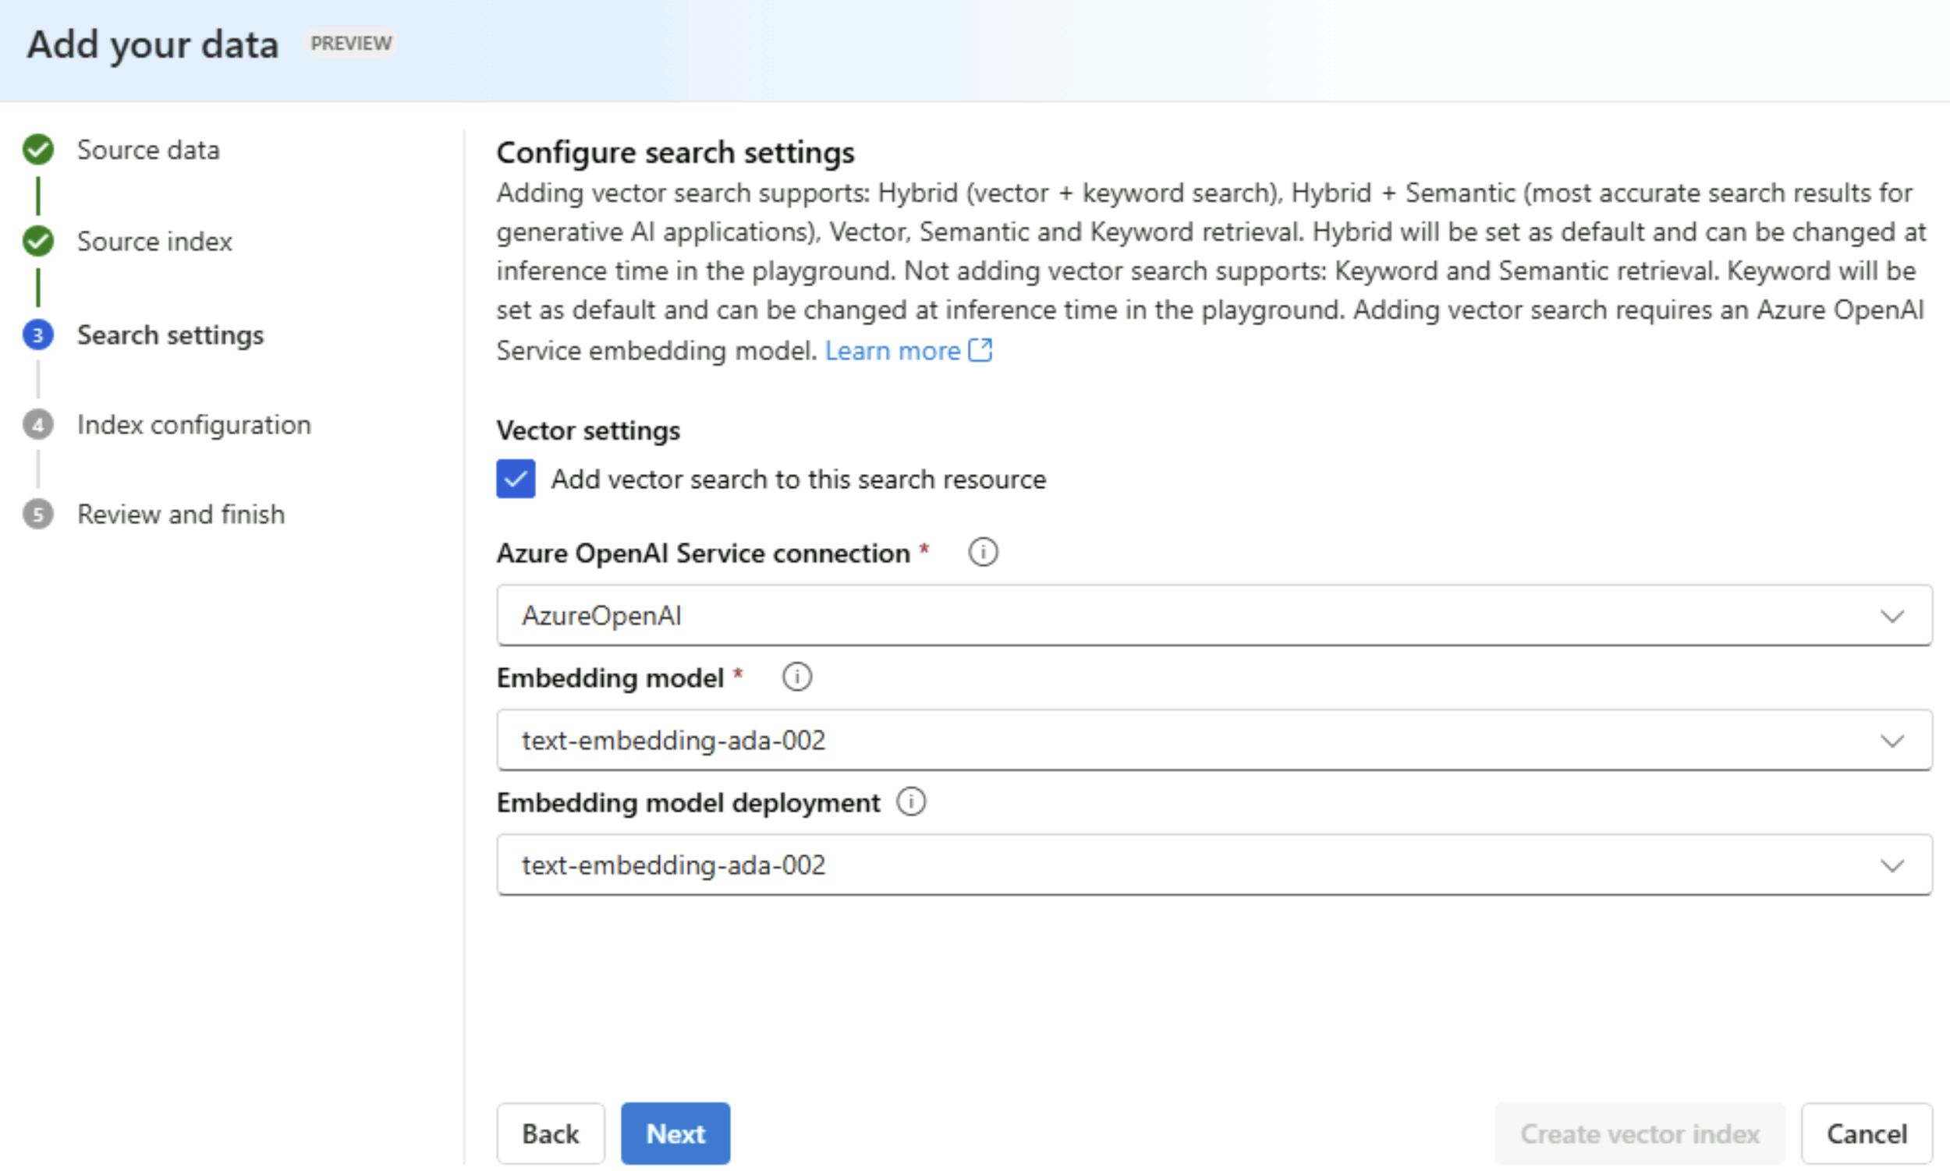Proceed with the Next button

click(x=675, y=1133)
